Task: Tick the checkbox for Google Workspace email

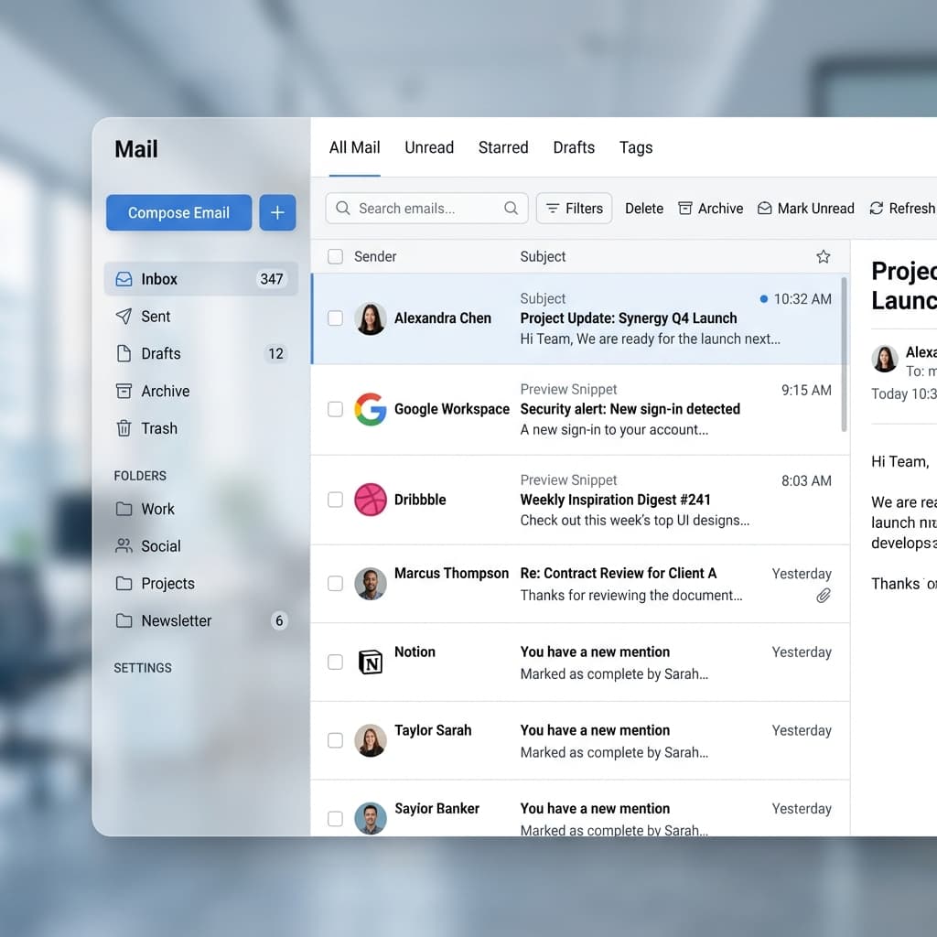Action: point(335,409)
